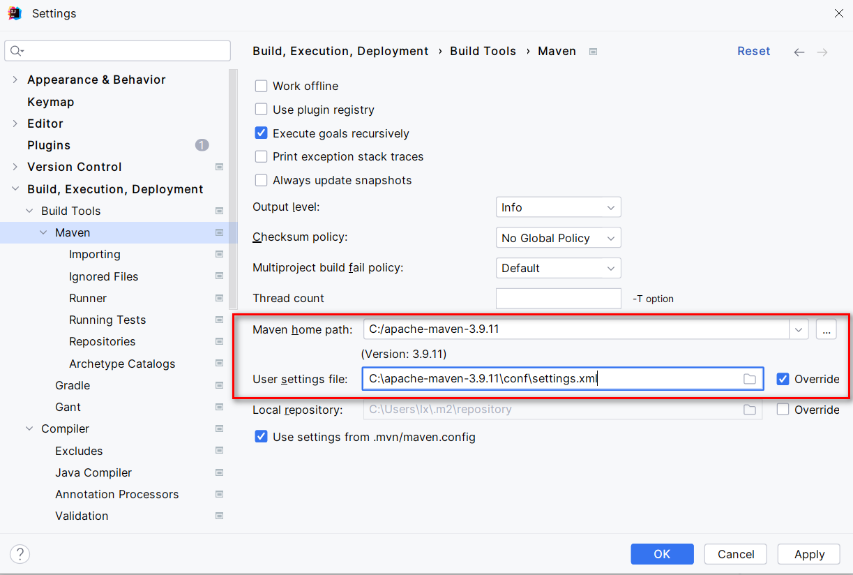Browse folder icon in User settings file field
853x575 pixels.
tap(750, 379)
